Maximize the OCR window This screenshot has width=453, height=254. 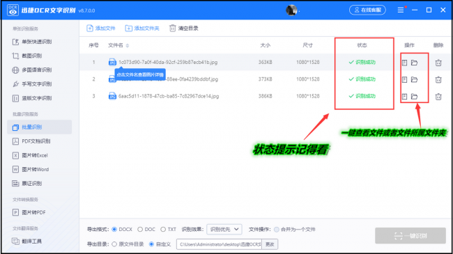pos(429,10)
